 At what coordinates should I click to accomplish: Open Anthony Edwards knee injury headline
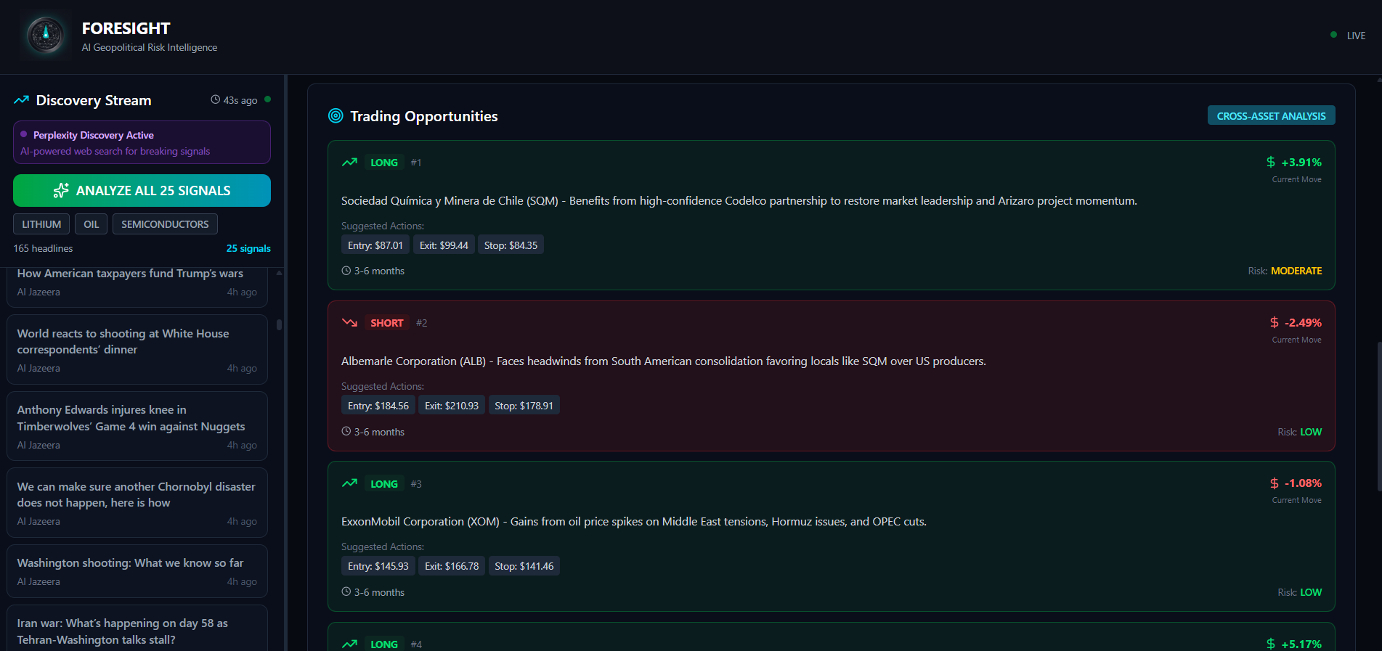(x=137, y=426)
